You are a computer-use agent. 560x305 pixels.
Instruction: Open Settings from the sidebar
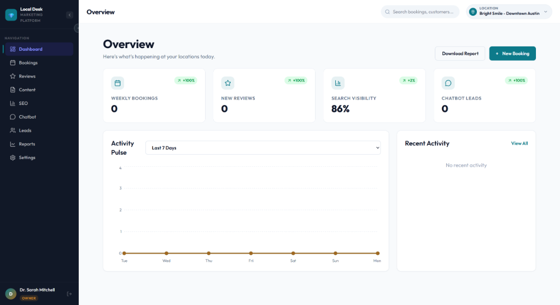[39, 158]
